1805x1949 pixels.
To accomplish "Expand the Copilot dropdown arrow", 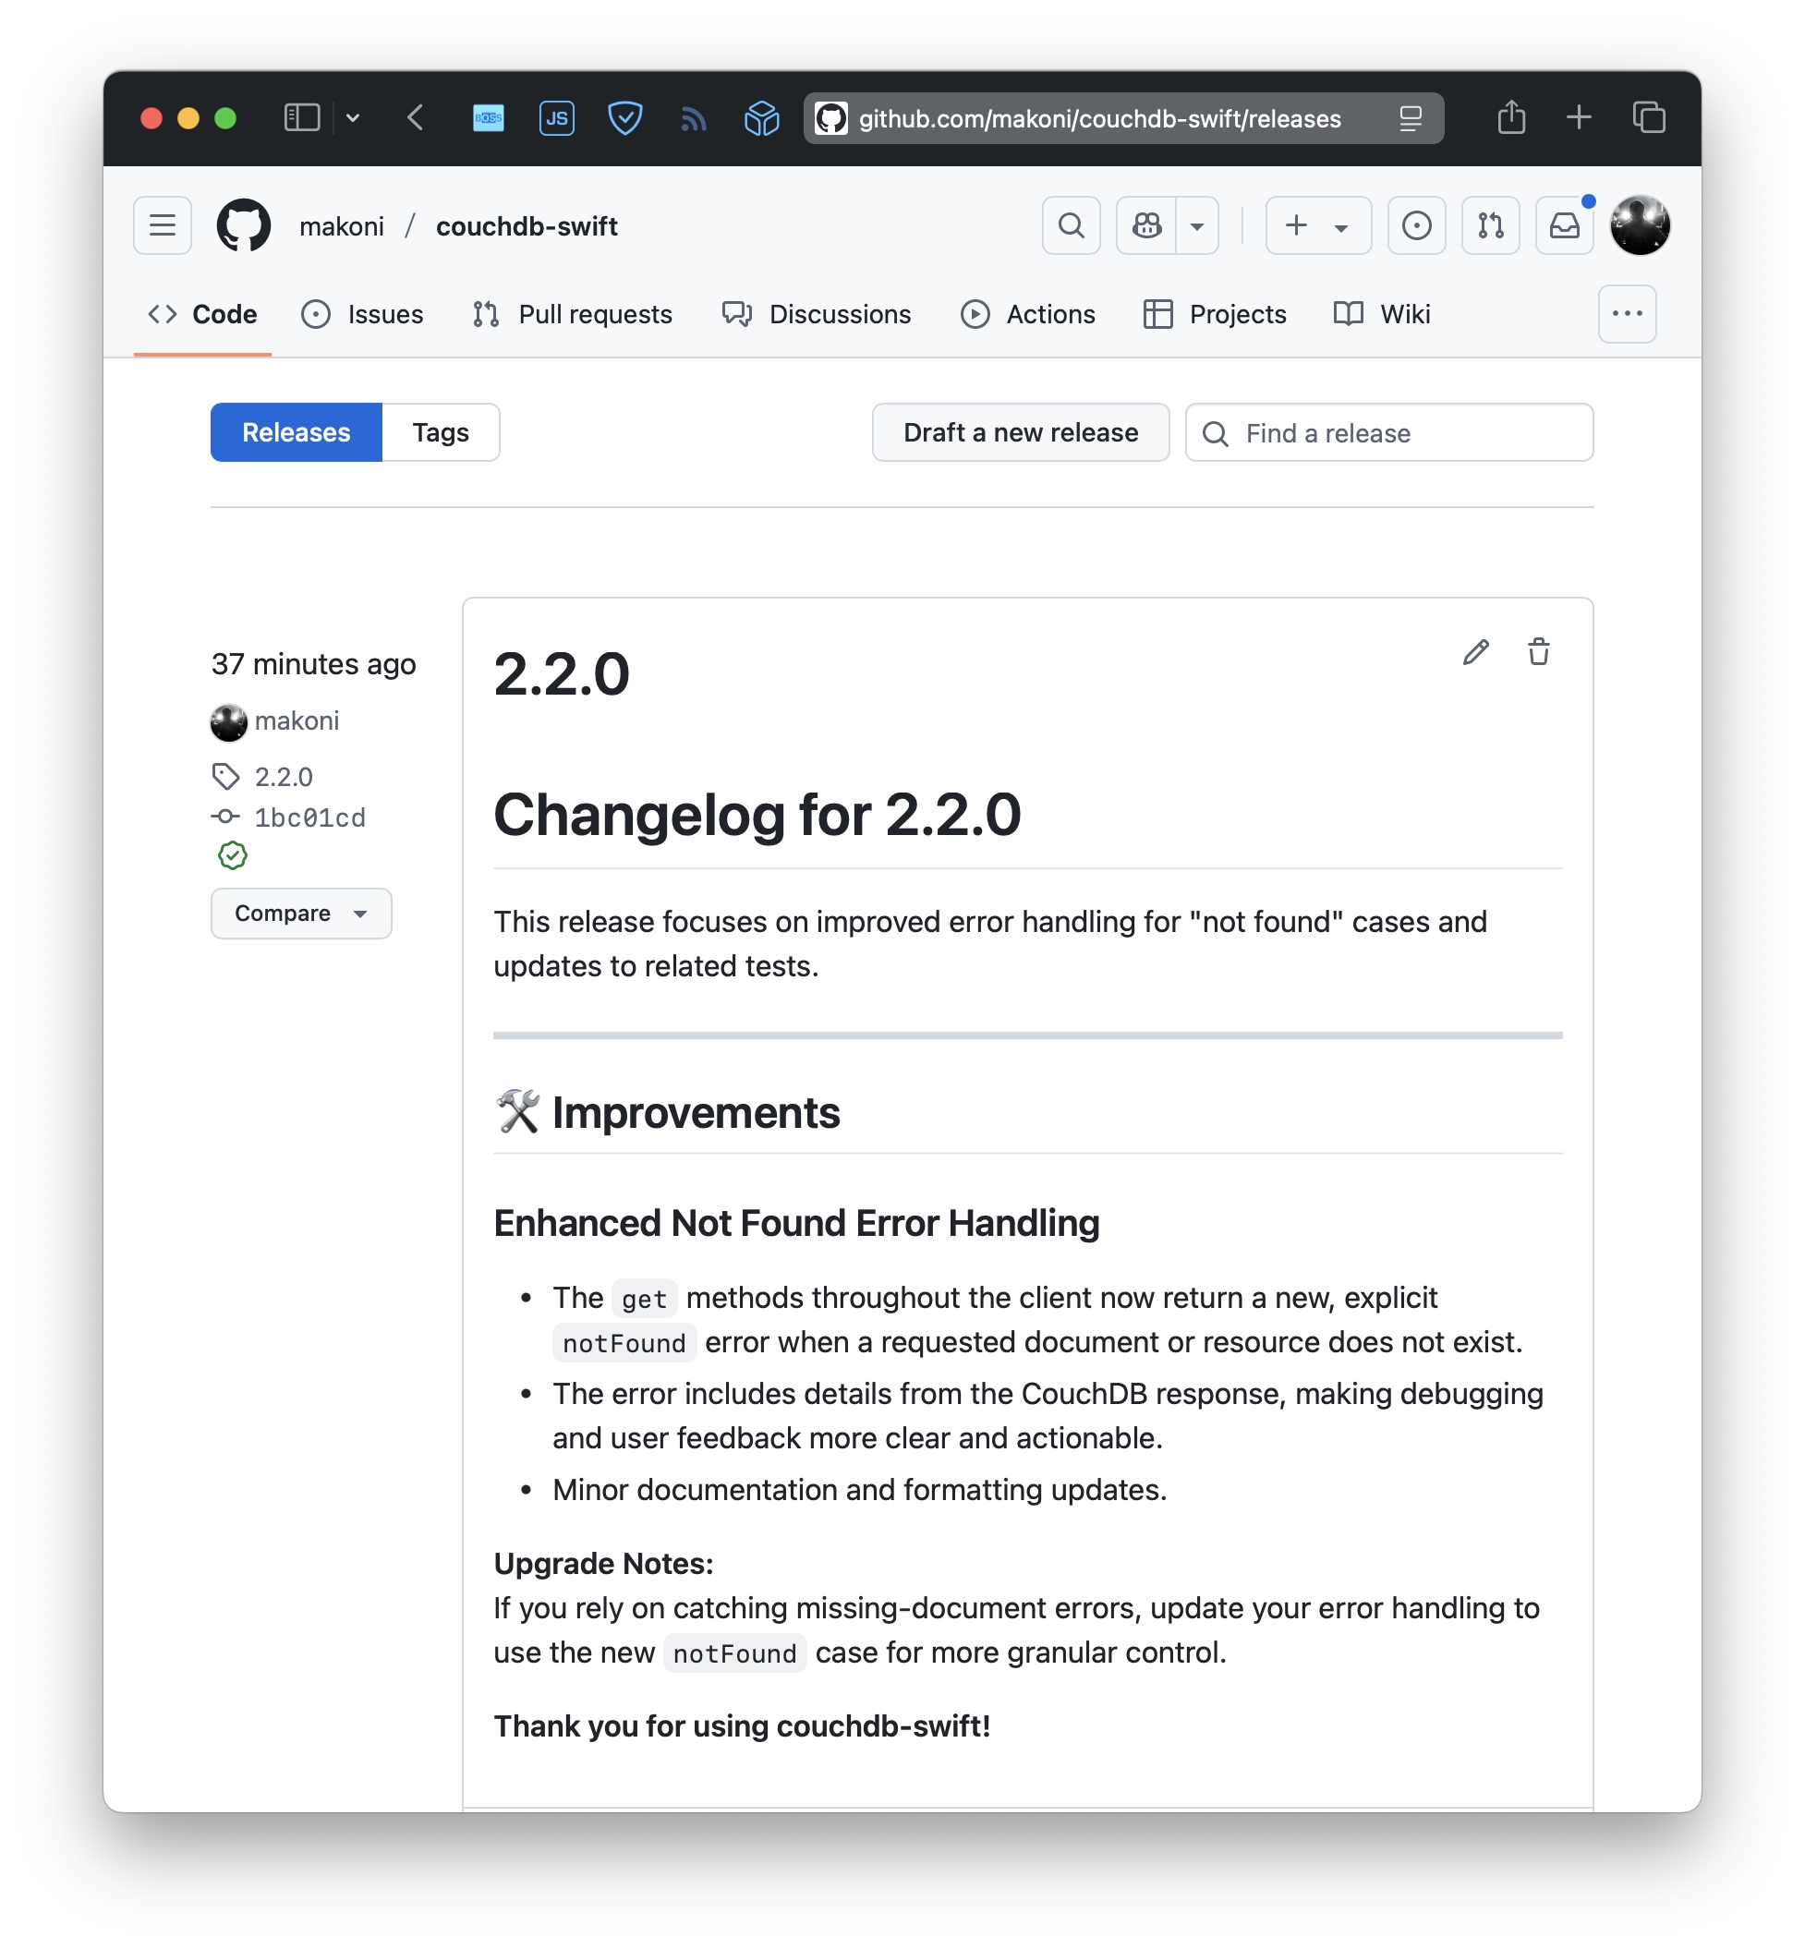I will tap(1197, 225).
